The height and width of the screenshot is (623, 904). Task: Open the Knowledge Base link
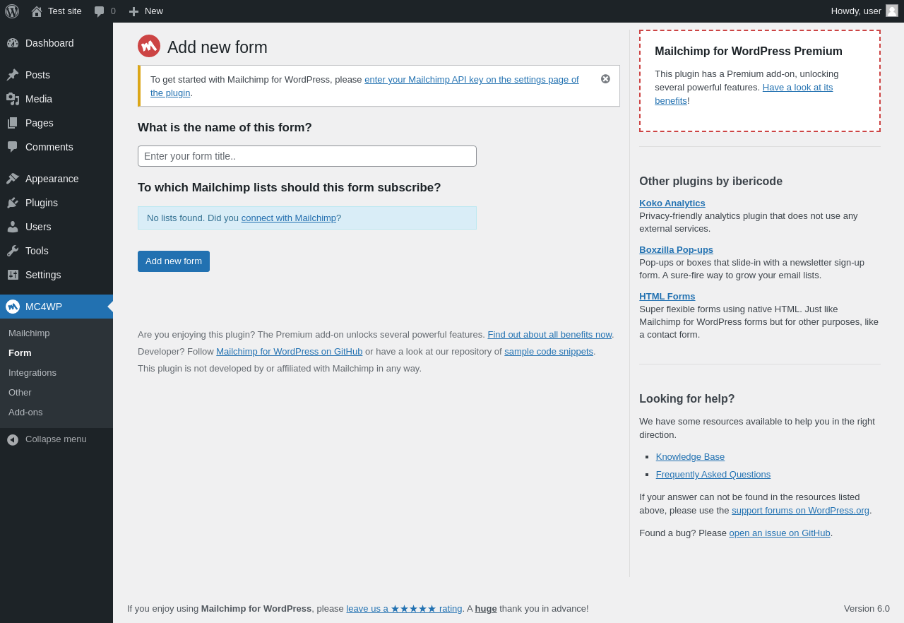tap(690, 457)
